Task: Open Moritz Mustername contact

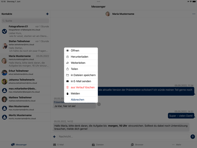Action: 25,117
